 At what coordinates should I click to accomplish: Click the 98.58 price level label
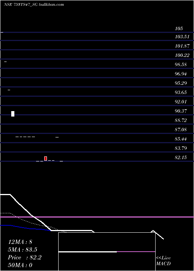(181, 65)
